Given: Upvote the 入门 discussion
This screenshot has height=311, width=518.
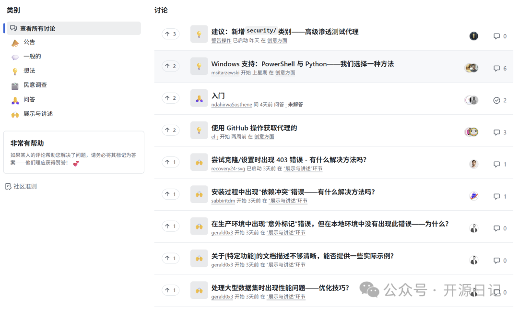Looking at the screenshot, I should click(171, 98).
